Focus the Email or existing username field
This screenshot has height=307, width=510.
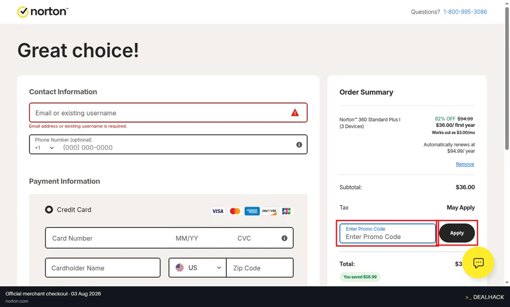pyautogui.click(x=168, y=112)
